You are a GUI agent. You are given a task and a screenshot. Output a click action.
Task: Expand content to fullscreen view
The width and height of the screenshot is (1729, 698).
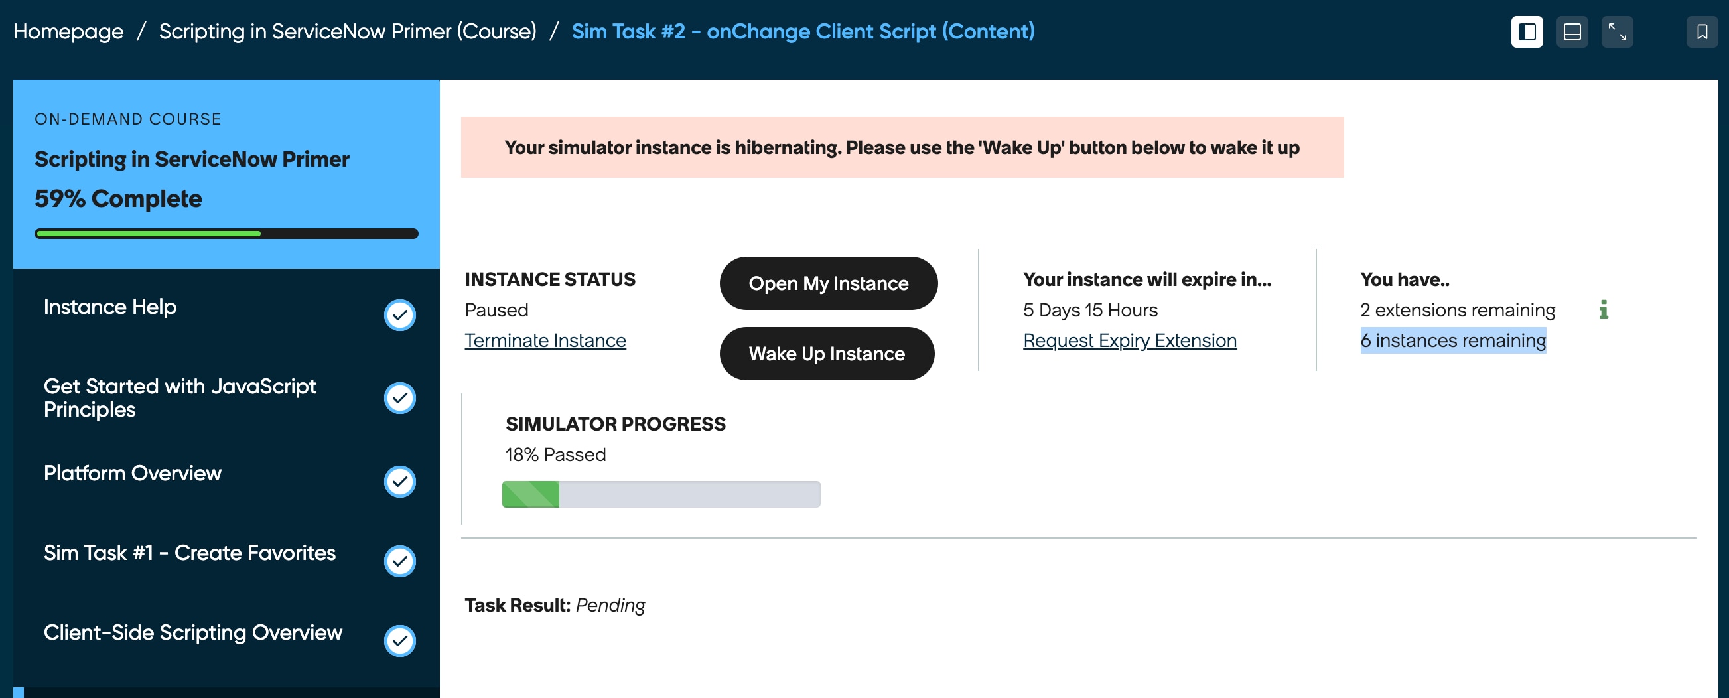point(1616,32)
